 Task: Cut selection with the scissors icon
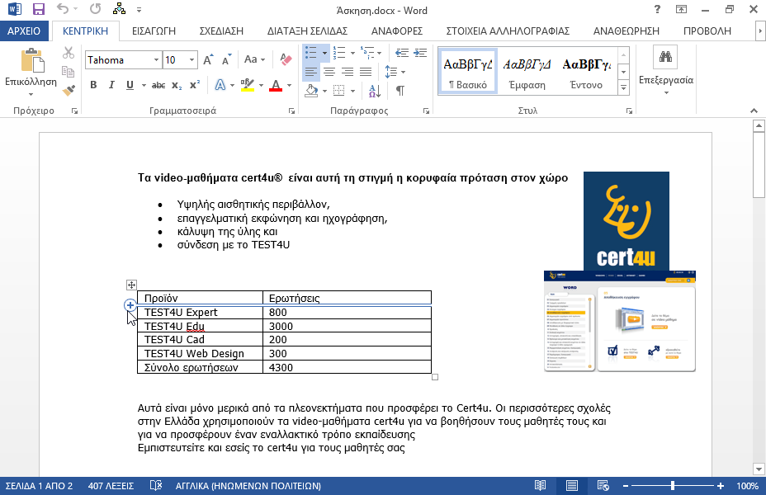[x=69, y=53]
